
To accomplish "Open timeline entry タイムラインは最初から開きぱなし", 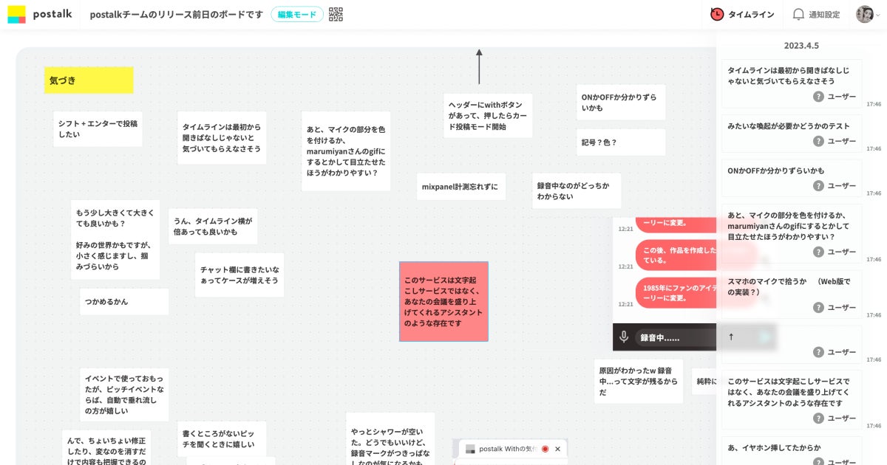I will click(x=792, y=83).
